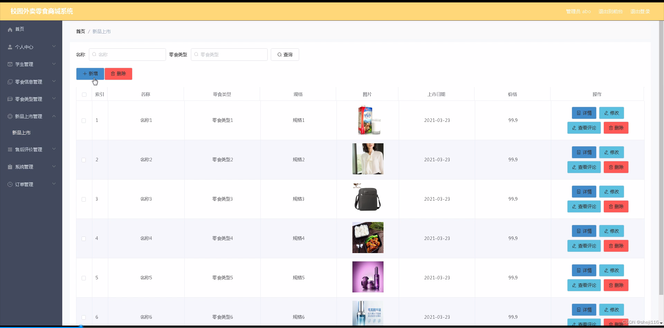664x328 pixels.
Task: Open 零食信息管理 via its sidebar icon
Action: click(10, 82)
